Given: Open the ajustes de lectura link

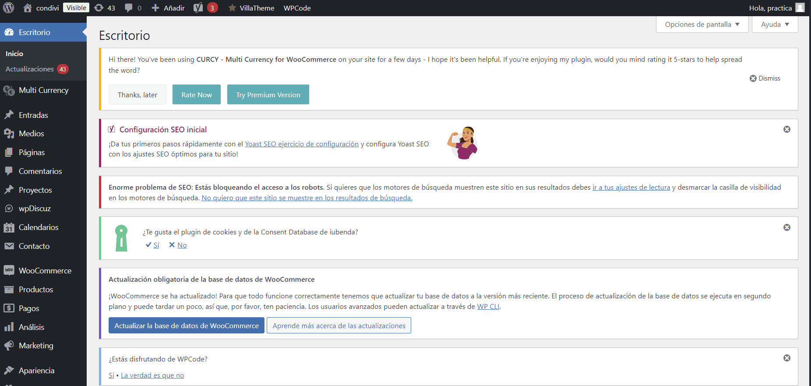Looking at the screenshot, I should tap(631, 188).
